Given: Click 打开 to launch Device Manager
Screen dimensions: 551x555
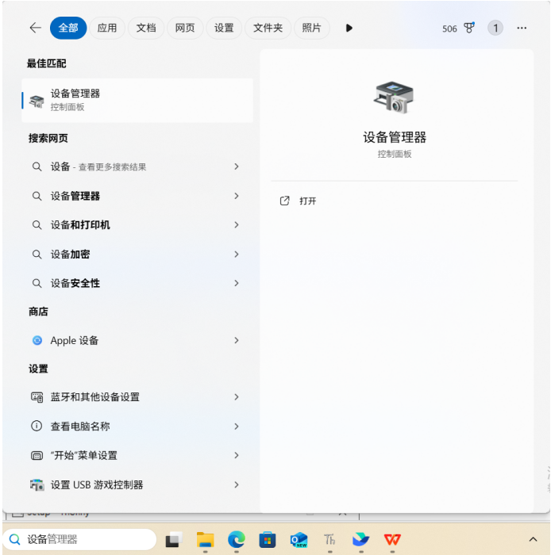Looking at the screenshot, I should (307, 201).
